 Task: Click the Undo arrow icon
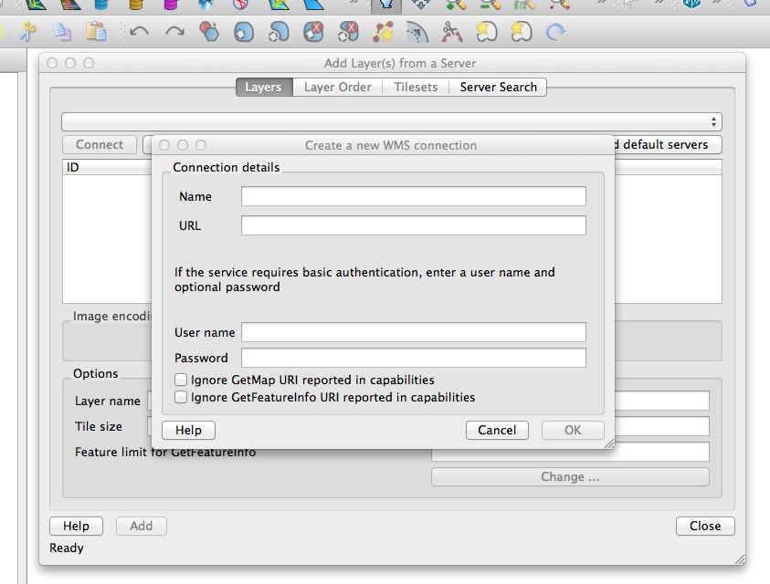[140, 32]
